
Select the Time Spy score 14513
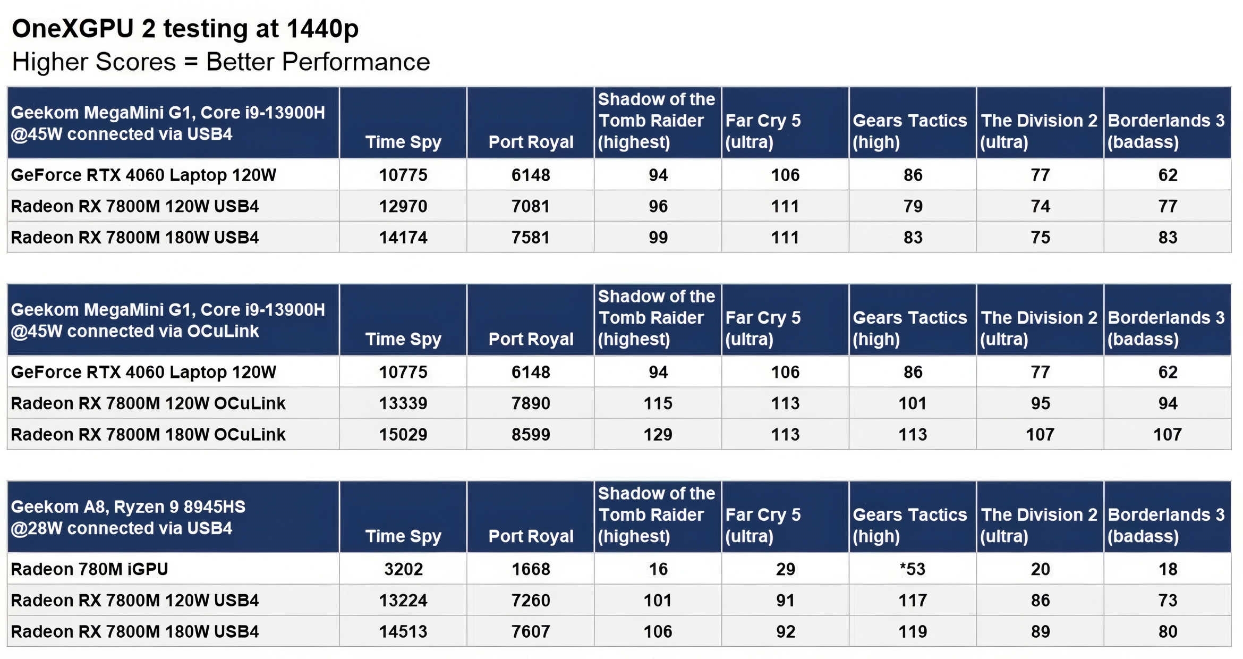[403, 632]
